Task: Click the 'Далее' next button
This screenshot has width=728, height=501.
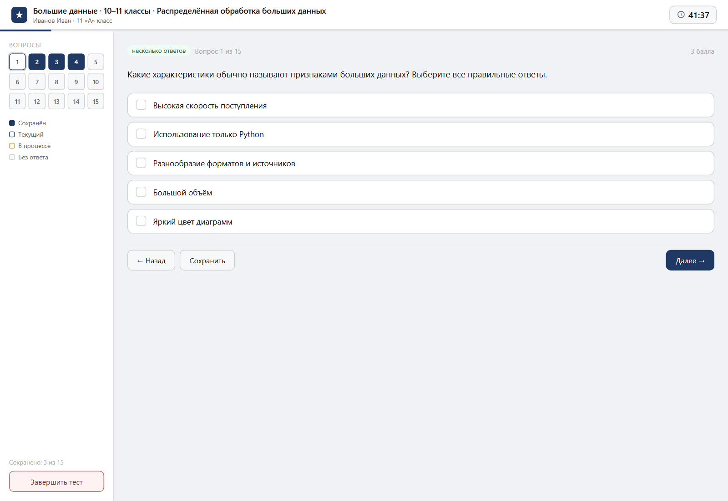Action: (690, 261)
